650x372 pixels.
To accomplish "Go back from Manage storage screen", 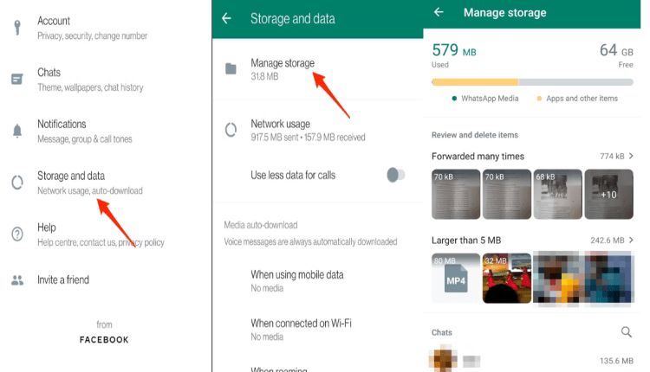I will click(439, 12).
